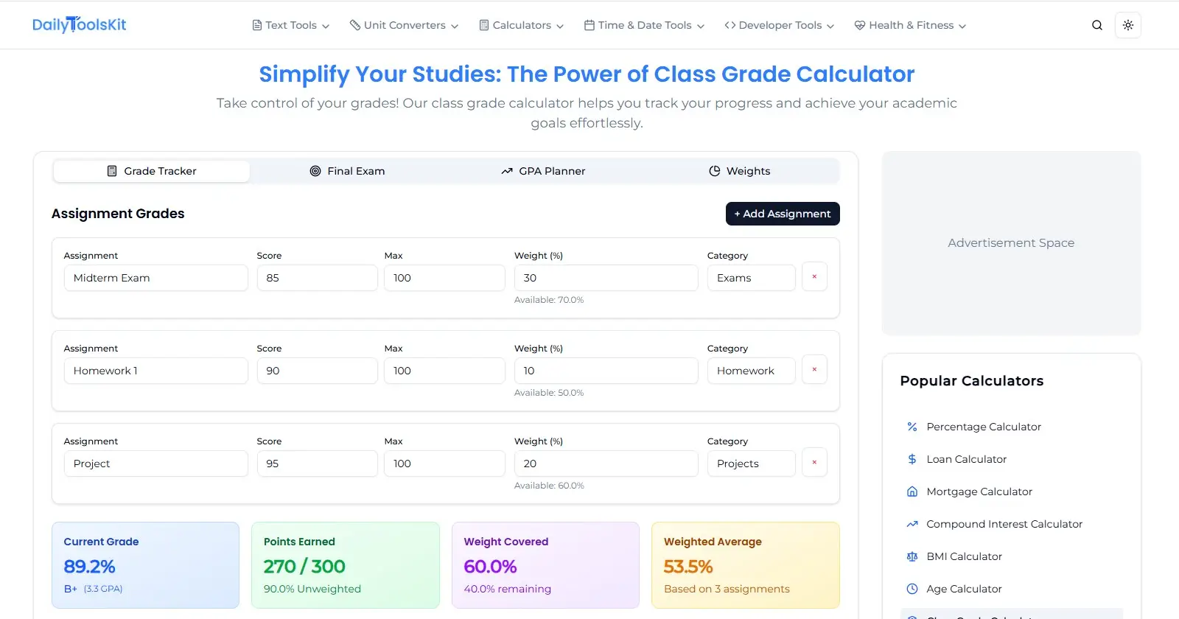Click the Final Exam target icon
Screen dimensions: 1179x619
(315, 171)
